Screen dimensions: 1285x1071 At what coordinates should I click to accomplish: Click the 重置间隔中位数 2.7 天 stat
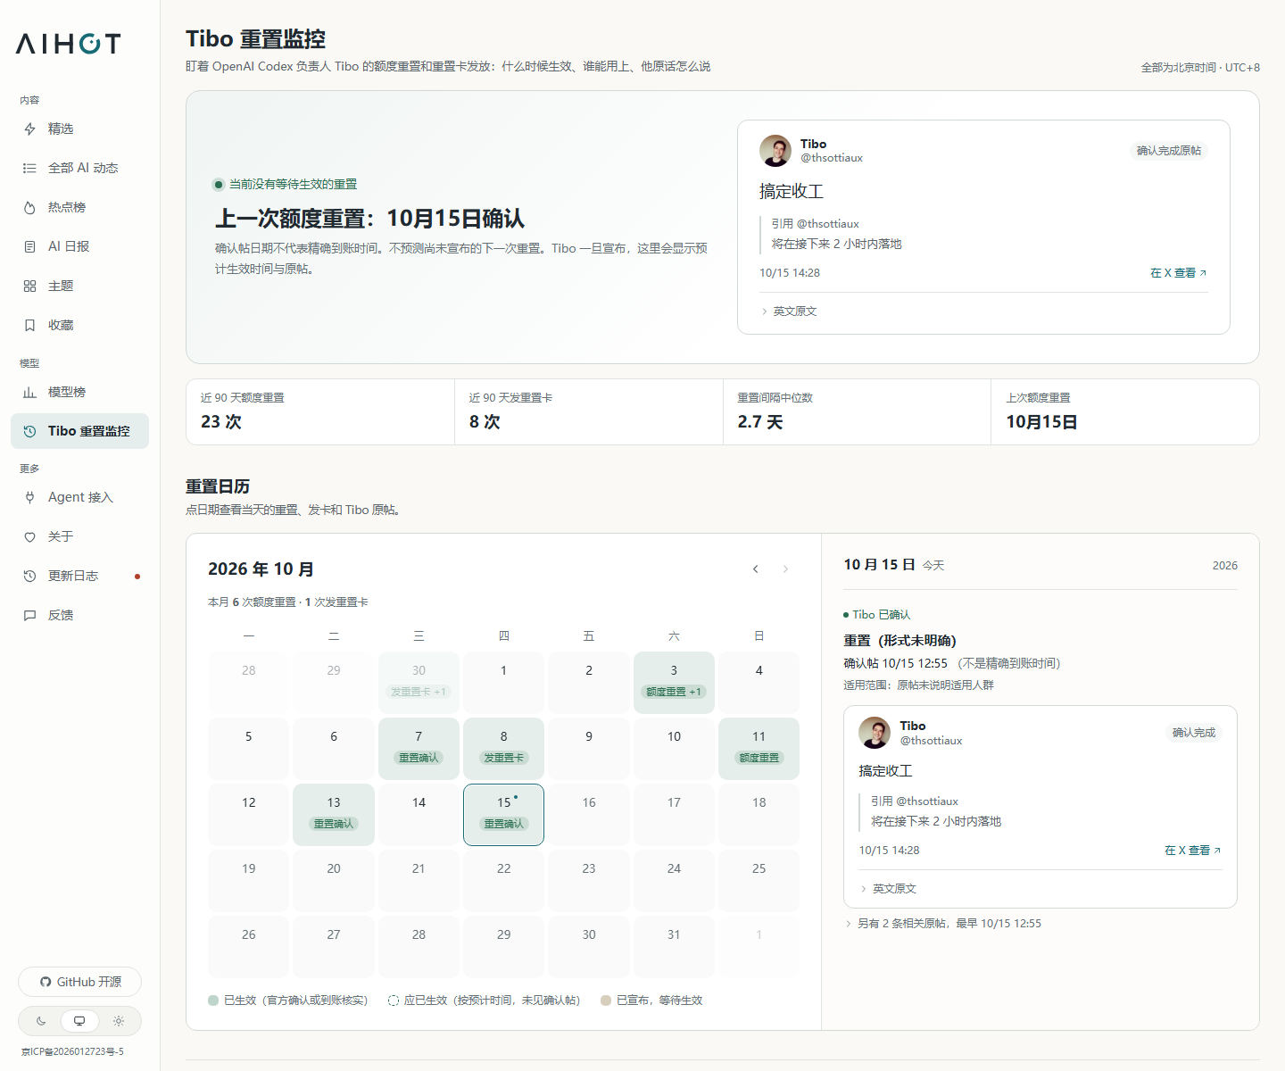pyautogui.click(x=857, y=411)
